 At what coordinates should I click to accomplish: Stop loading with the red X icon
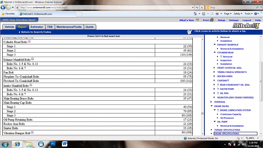coord(202,8)
